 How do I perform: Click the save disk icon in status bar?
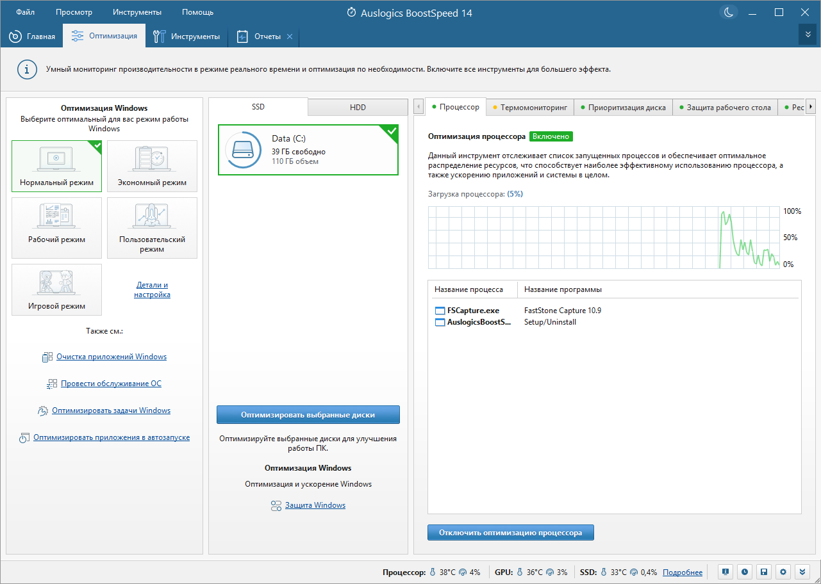click(x=764, y=572)
